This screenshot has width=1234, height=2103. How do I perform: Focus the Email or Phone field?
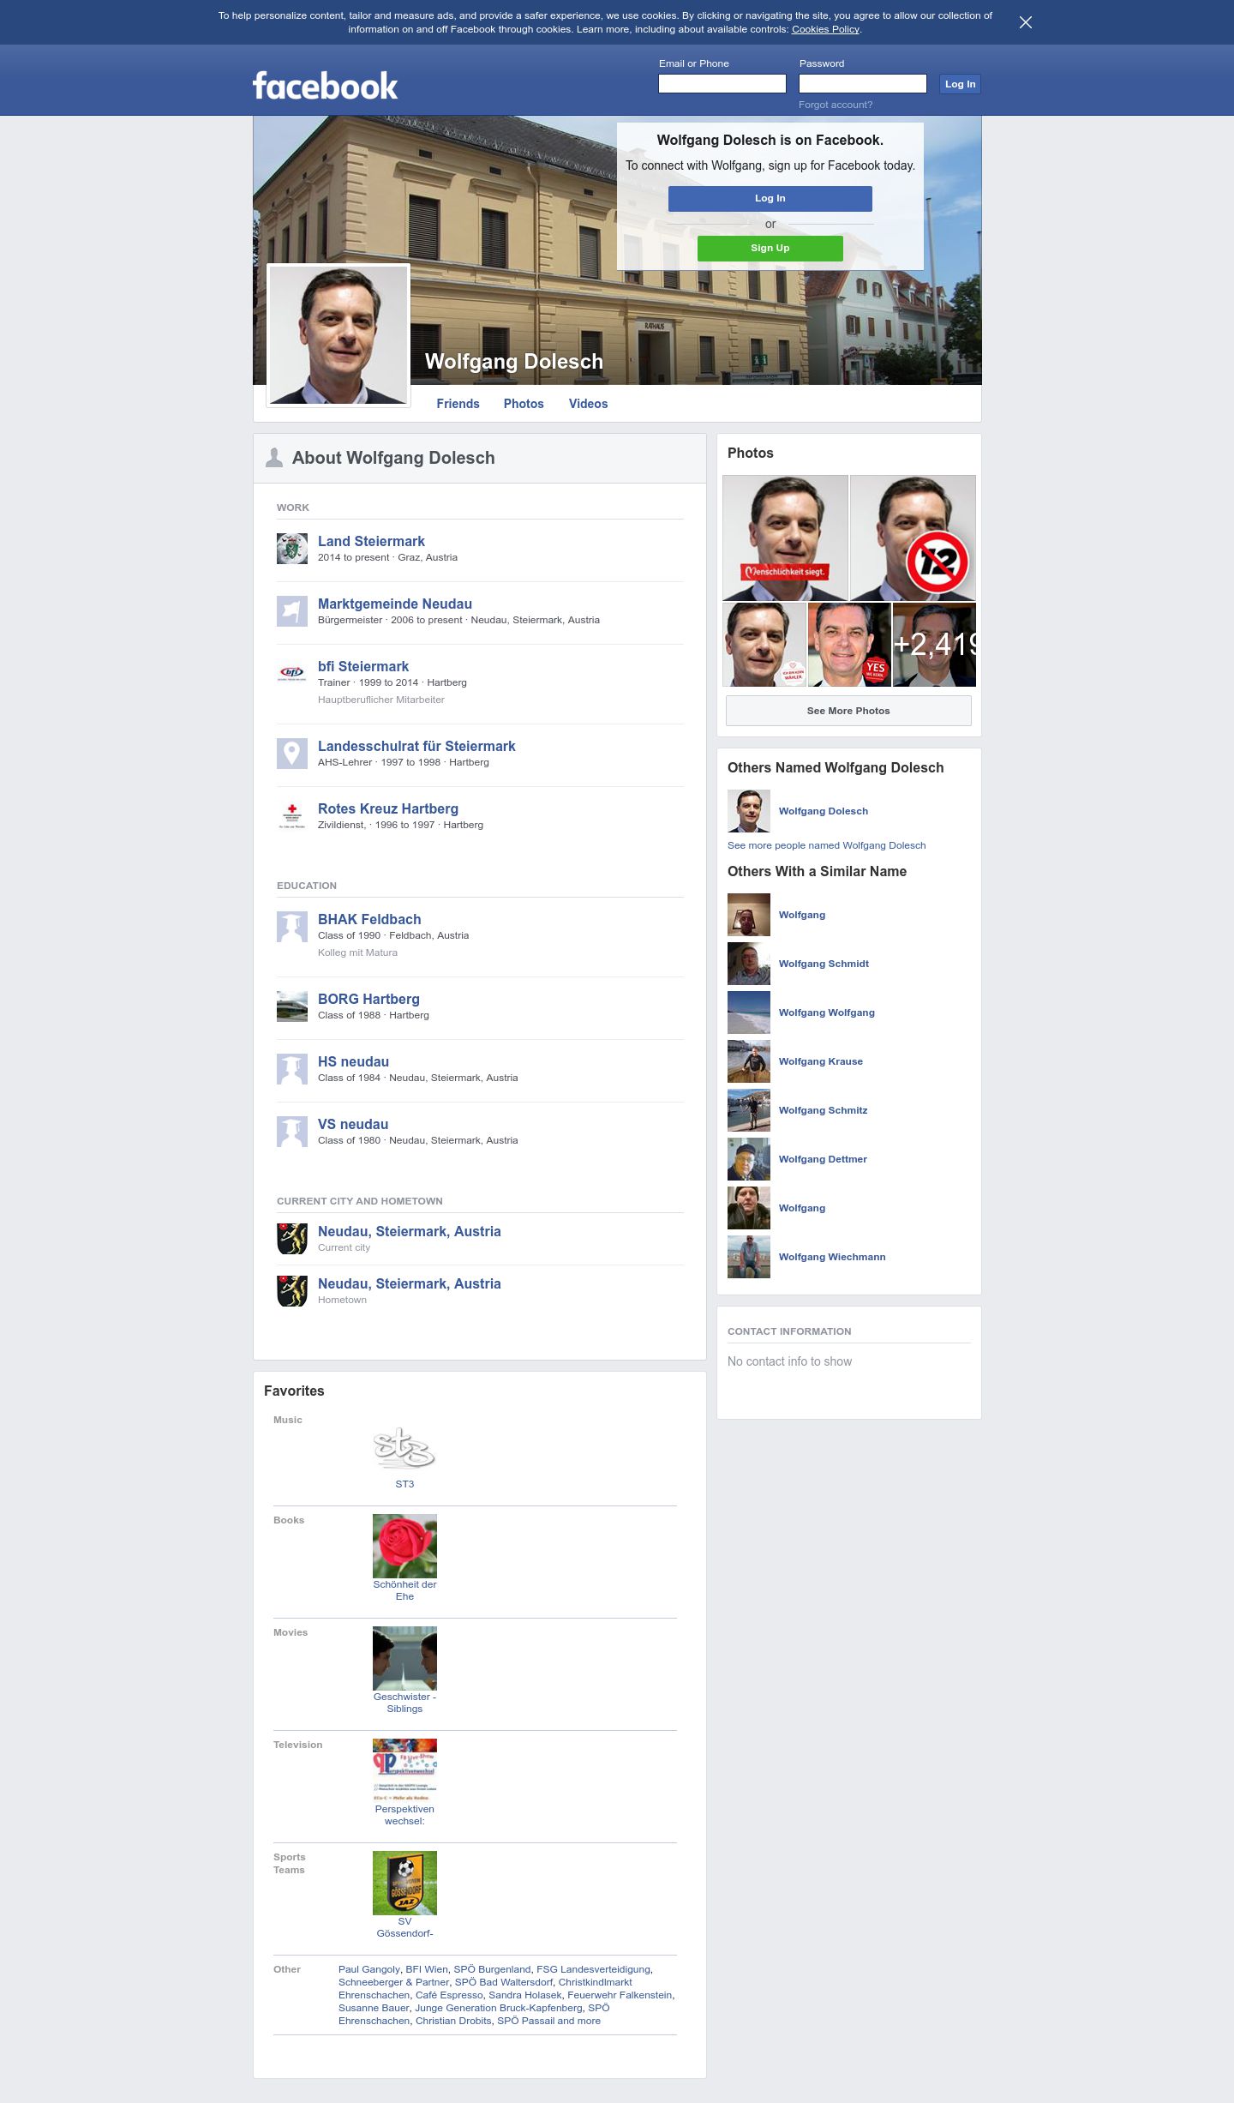point(722,83)
